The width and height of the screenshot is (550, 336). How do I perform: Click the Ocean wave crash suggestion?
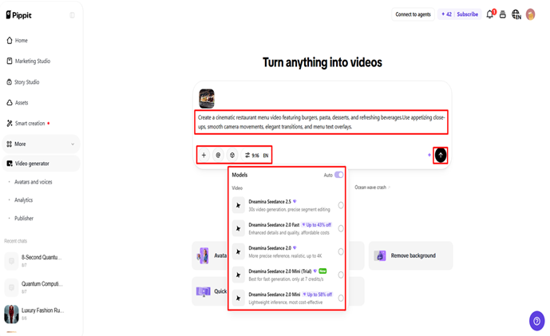[372, 188]
